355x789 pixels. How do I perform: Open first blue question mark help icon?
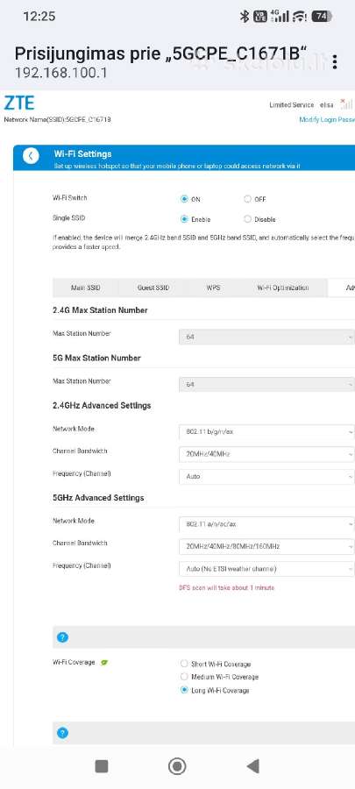point(62,637)
